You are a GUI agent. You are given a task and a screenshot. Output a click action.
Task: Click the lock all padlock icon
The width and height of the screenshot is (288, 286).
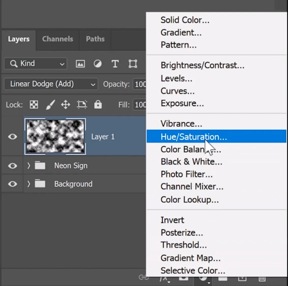pos(98,104)
